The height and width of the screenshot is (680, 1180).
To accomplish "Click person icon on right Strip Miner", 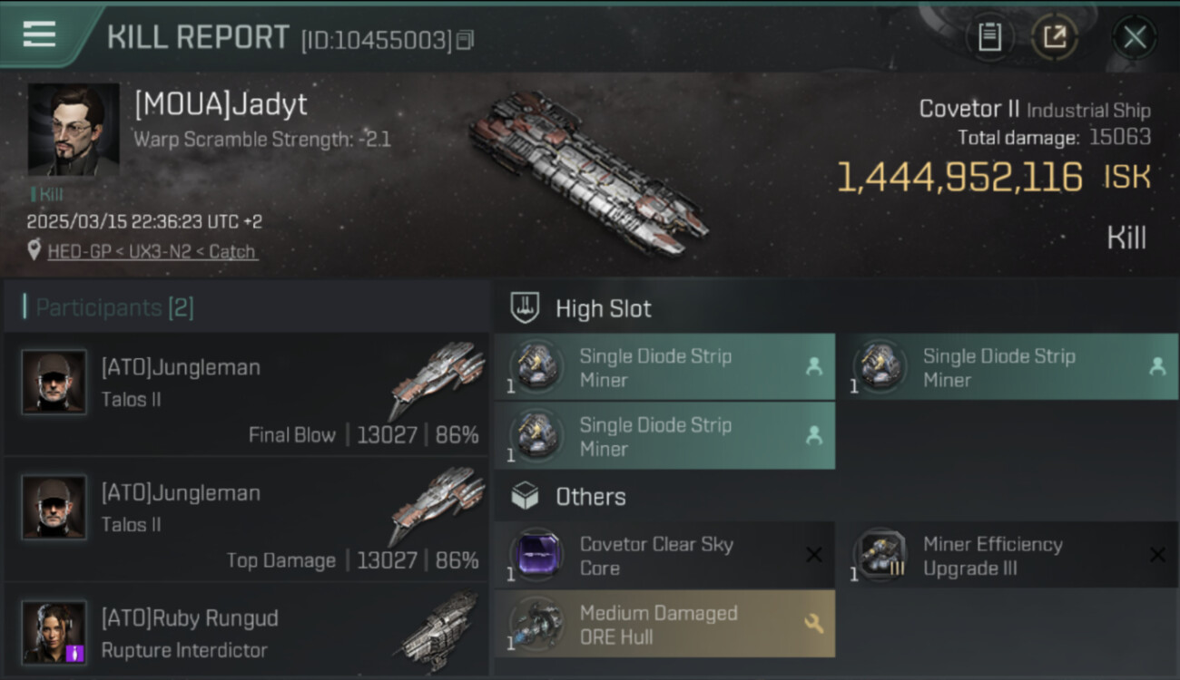I will coord(1156,366).
